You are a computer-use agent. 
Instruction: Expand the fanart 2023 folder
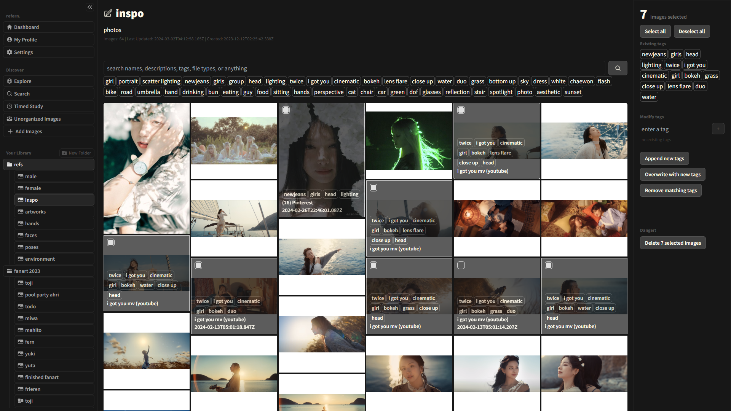tap(27, 271)
